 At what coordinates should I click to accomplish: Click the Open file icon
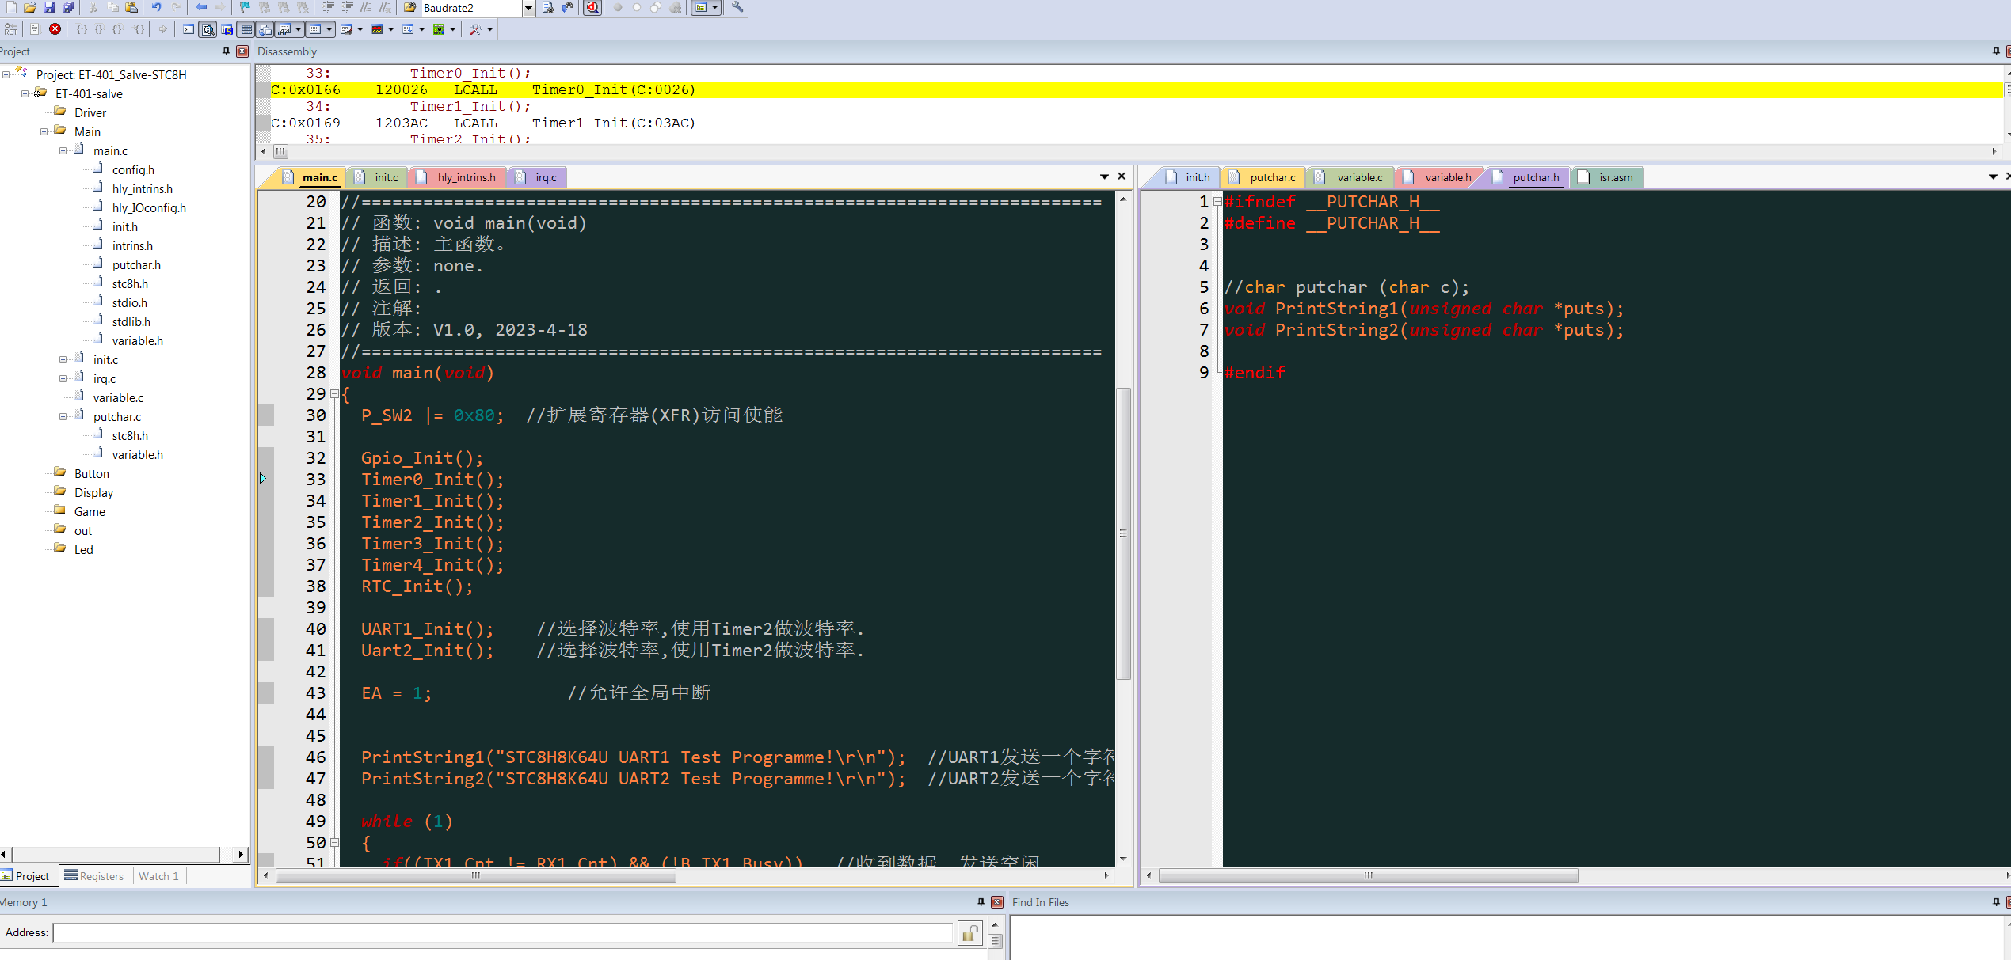pos(30,7)
